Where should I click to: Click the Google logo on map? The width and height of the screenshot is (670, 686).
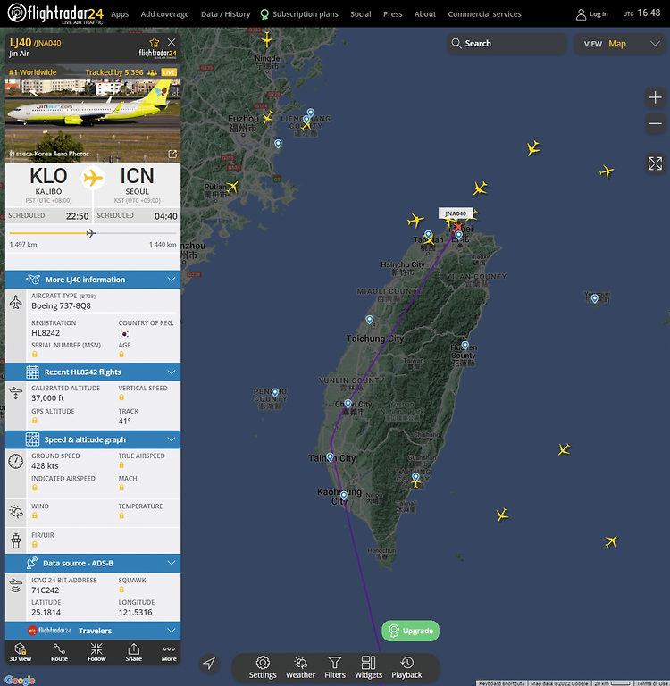click(x=21, y=681)
